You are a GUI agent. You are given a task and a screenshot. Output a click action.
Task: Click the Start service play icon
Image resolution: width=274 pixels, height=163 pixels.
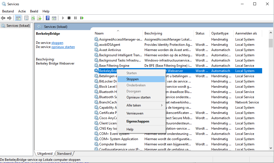pyautogui.click(x=63, y=18)
